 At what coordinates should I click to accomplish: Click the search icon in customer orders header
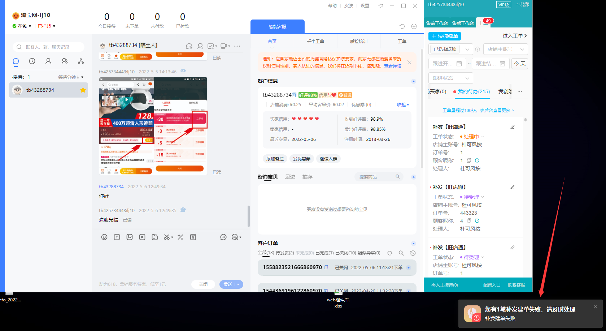click(x=401, y=253)
